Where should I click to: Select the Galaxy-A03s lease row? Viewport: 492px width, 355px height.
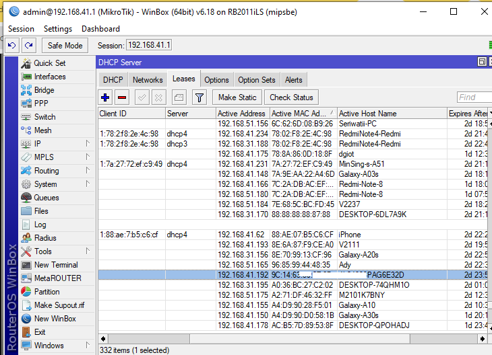293,174
